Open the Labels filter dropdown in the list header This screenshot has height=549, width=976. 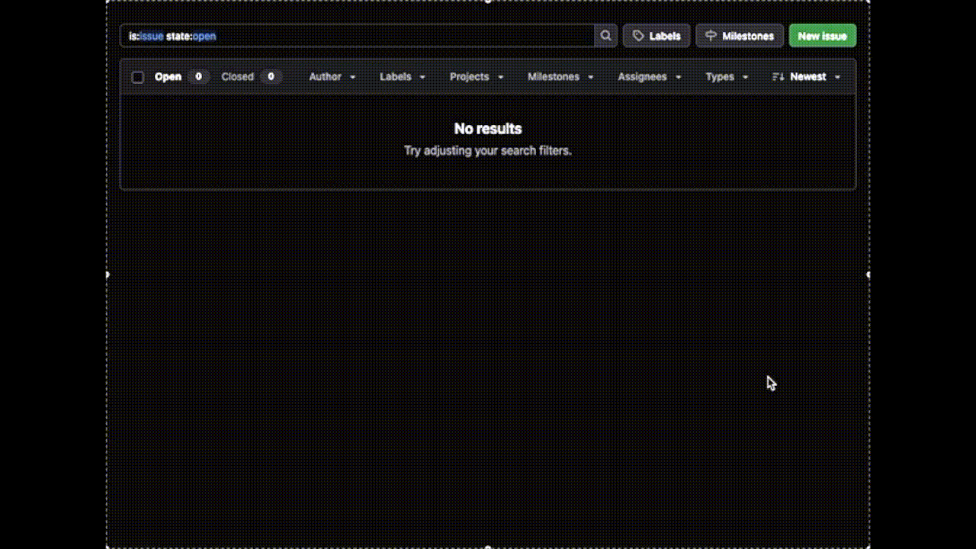[403, 77]
